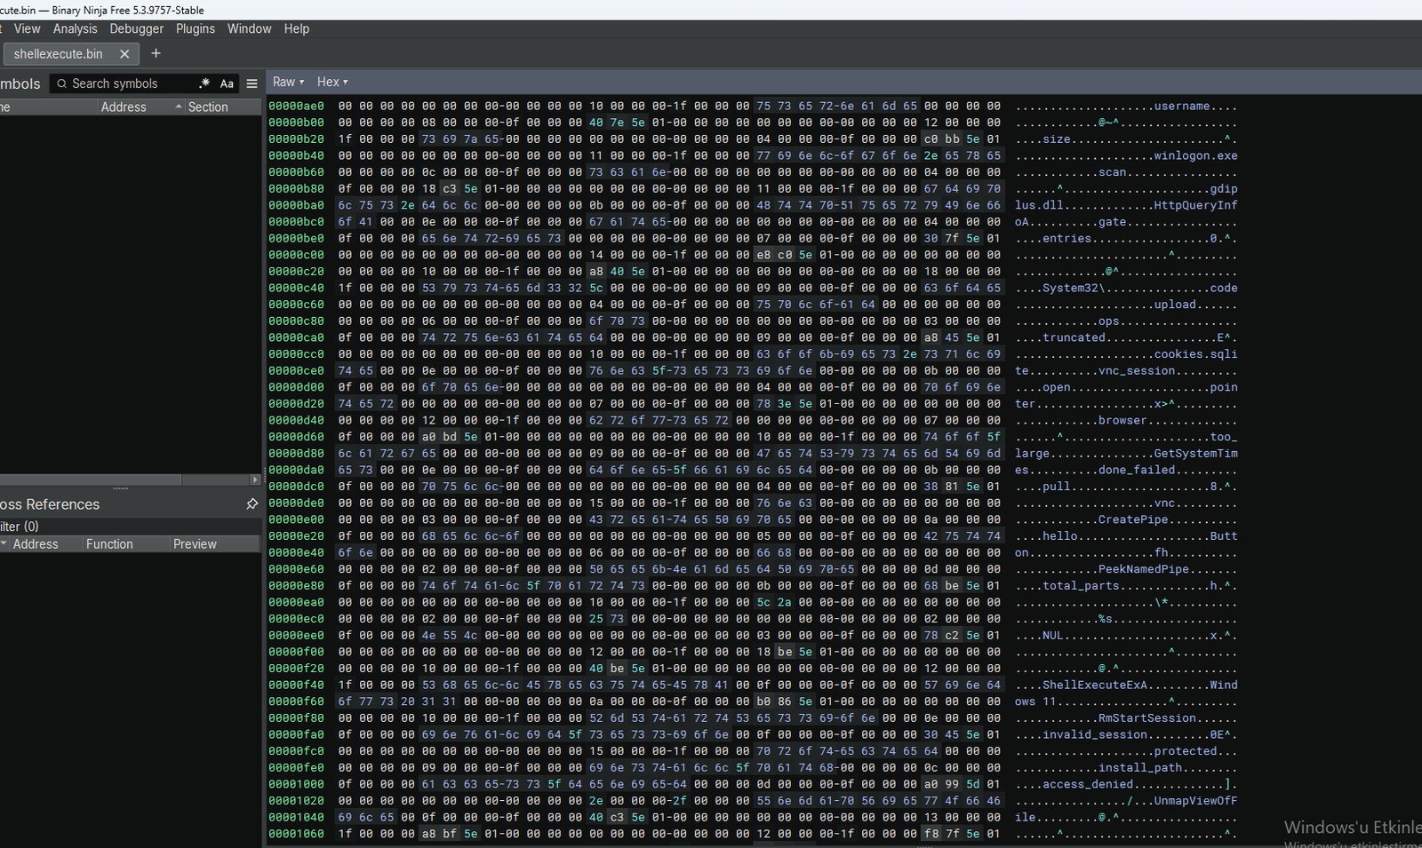Click ASCII text 'RmStartSession' in hex view

tap(1147, 718)
